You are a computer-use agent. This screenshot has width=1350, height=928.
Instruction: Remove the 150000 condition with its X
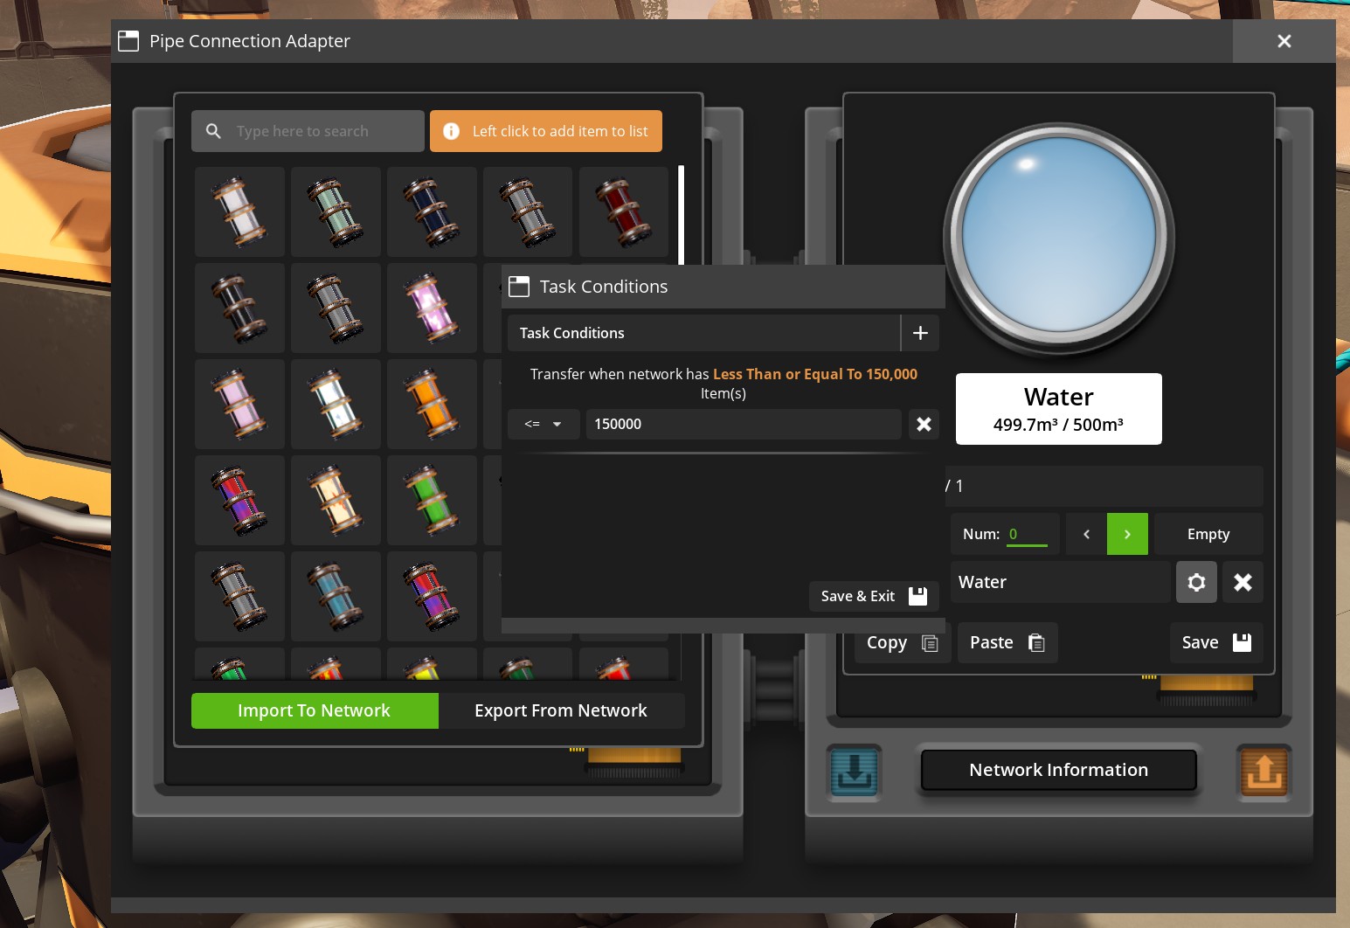(x=924, y=425)
